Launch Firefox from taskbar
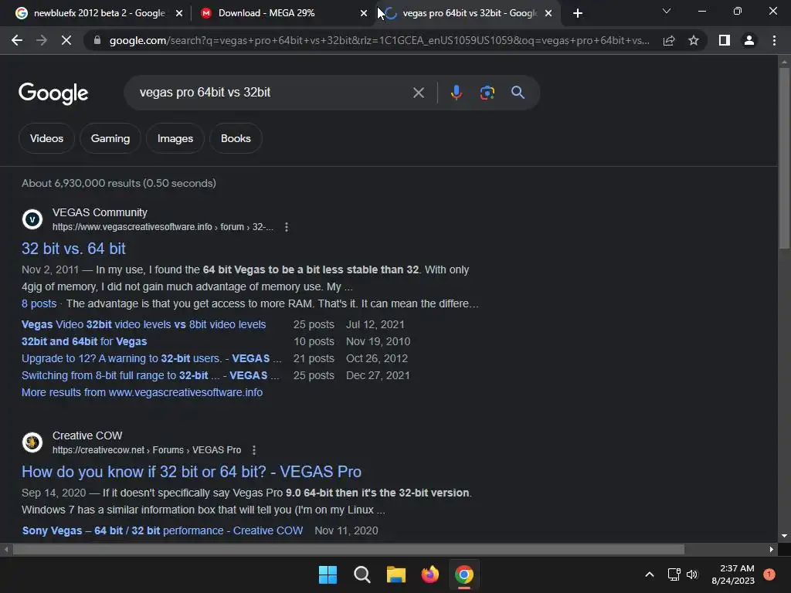 pyautogui.click(x=429, y=574)
